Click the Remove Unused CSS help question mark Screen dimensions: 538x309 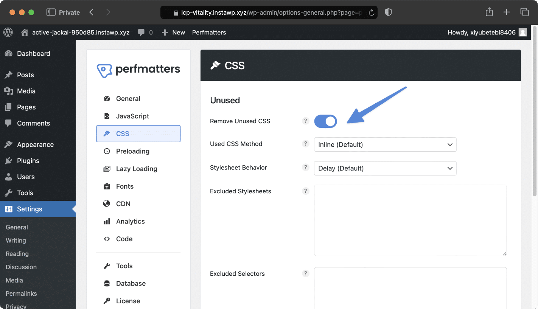[306, 121]
